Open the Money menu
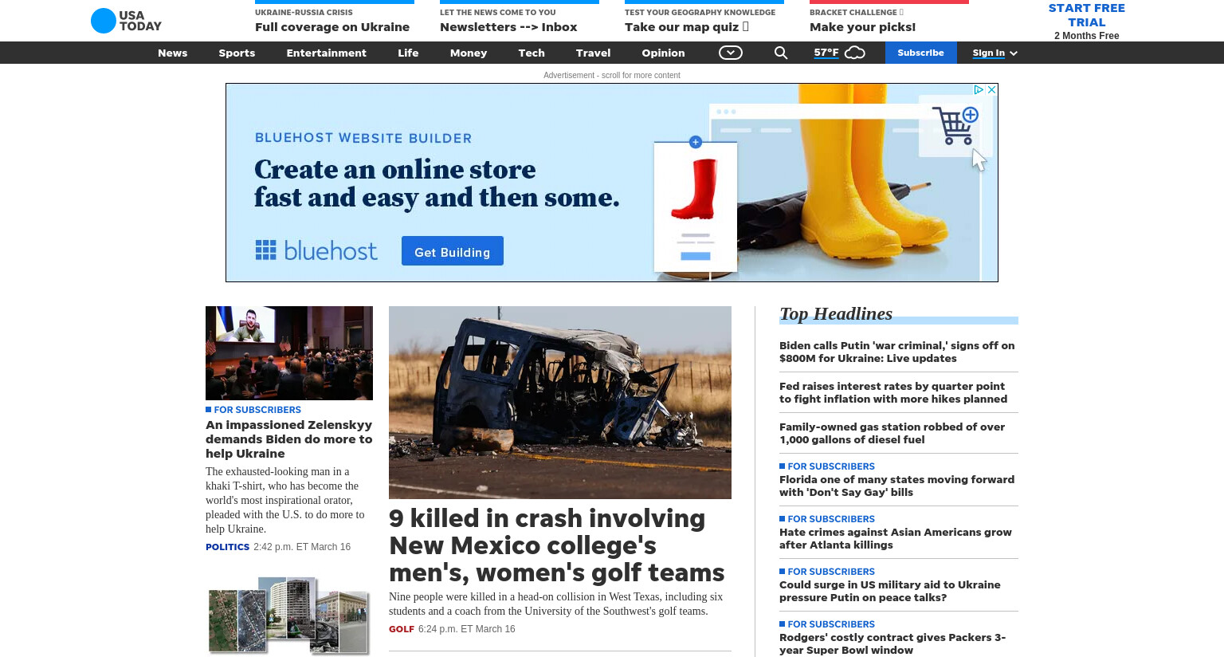This screenshot has width=1224, height=657. coord(469,53)
